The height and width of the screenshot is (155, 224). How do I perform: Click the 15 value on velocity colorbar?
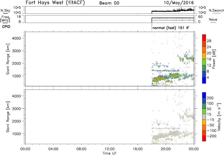point(209,114)
